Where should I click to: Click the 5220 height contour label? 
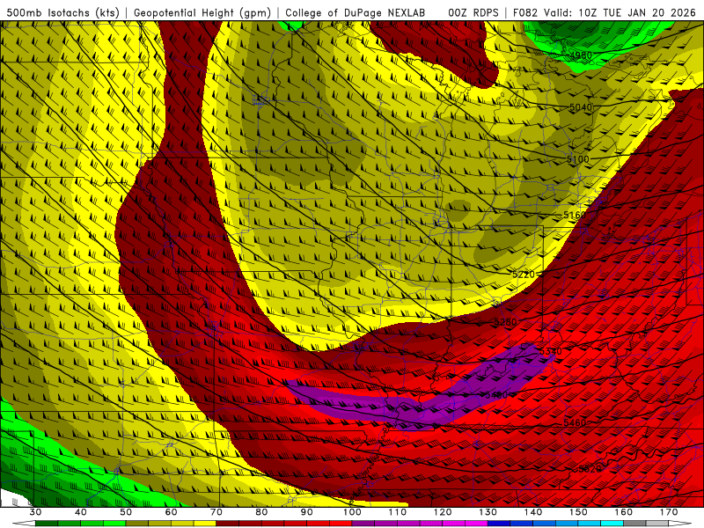pos(524,274)
